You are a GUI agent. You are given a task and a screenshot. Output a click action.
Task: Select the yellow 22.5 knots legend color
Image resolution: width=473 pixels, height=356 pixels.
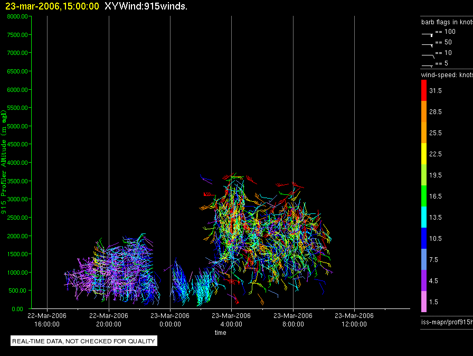424,154
